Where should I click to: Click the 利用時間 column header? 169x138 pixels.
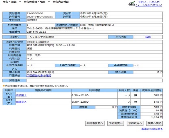pyautogui.click(x=94, y=90)
